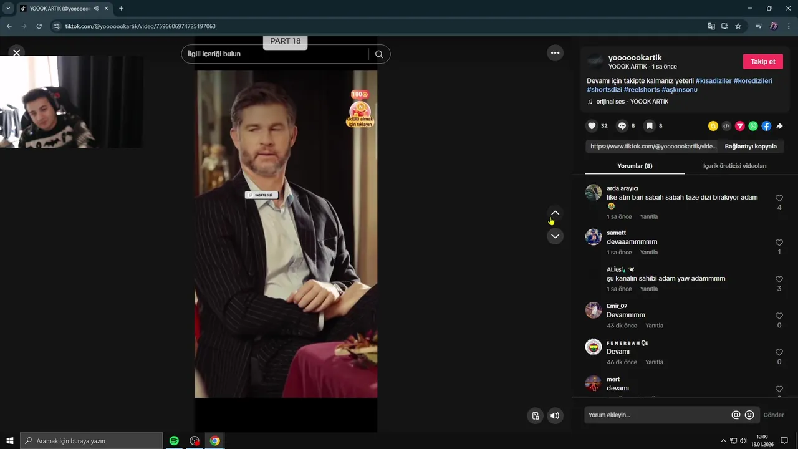The width and height of the screenshot is (798, 449).
Task: Like Emir_07's comment
Action: coord(779,316)
